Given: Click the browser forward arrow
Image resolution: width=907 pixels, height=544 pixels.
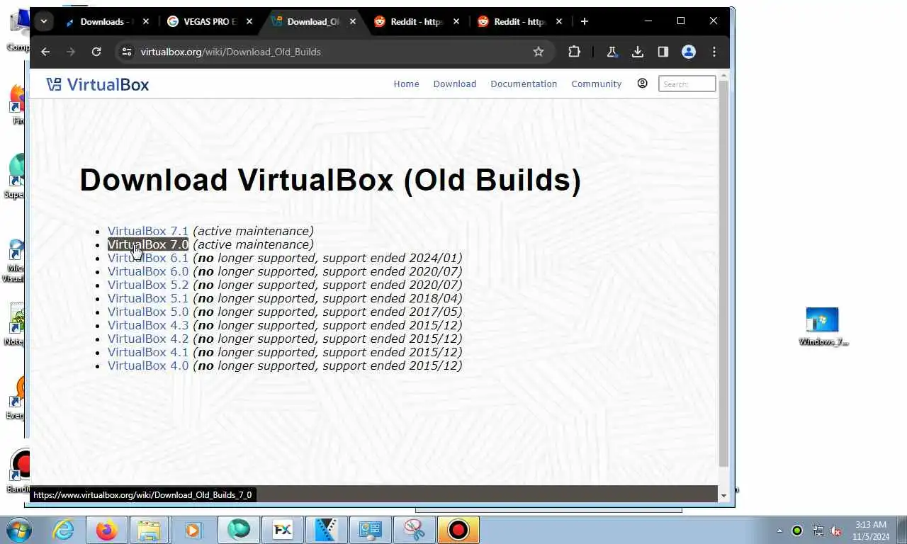Looking at the screenshot, I should click(x=70, y=52).
